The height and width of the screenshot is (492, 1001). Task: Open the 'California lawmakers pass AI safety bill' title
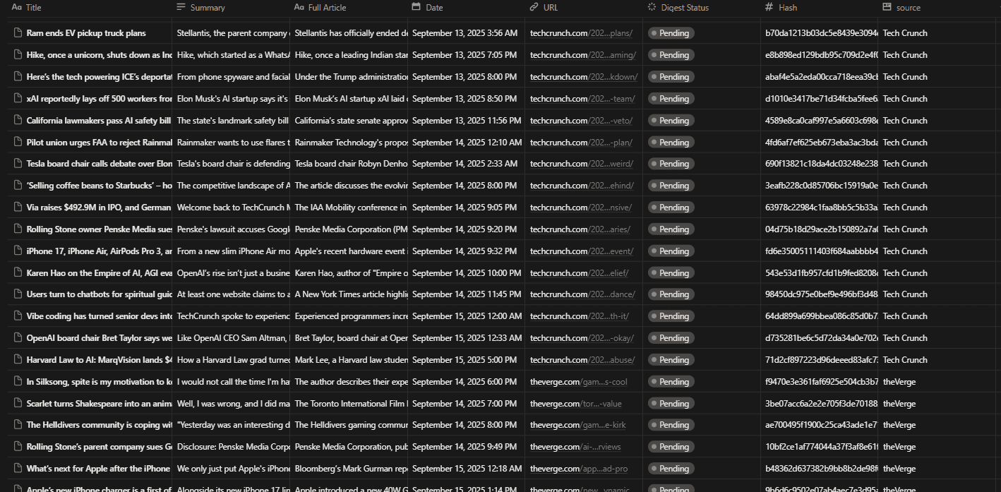tap(98, 121)
